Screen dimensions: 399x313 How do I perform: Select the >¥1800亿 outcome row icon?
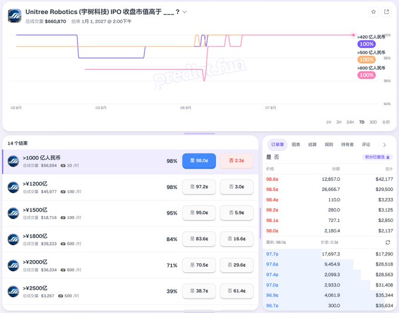point(13,240)
